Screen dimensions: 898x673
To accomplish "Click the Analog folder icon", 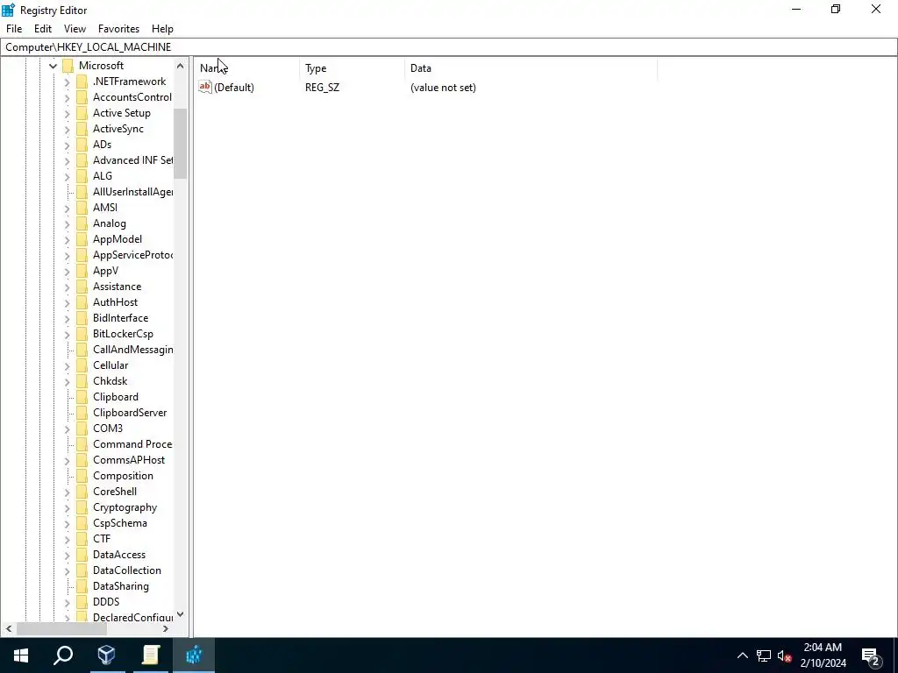I will pyautogui.click(x=82, y=223).
